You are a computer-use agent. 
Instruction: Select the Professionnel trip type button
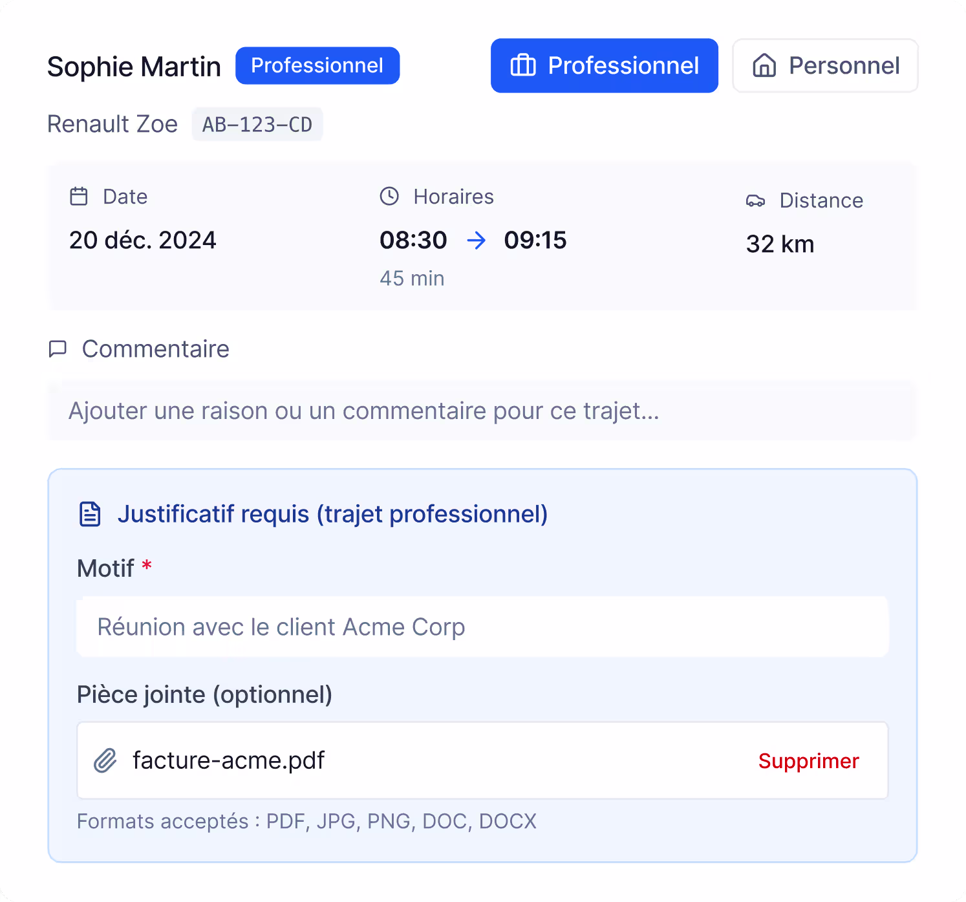pyautogui.click(x=604, y=65)
